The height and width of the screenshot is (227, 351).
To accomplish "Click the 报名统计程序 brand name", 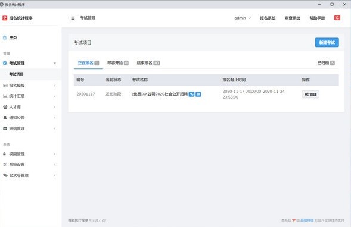I will tap(21, 18).
